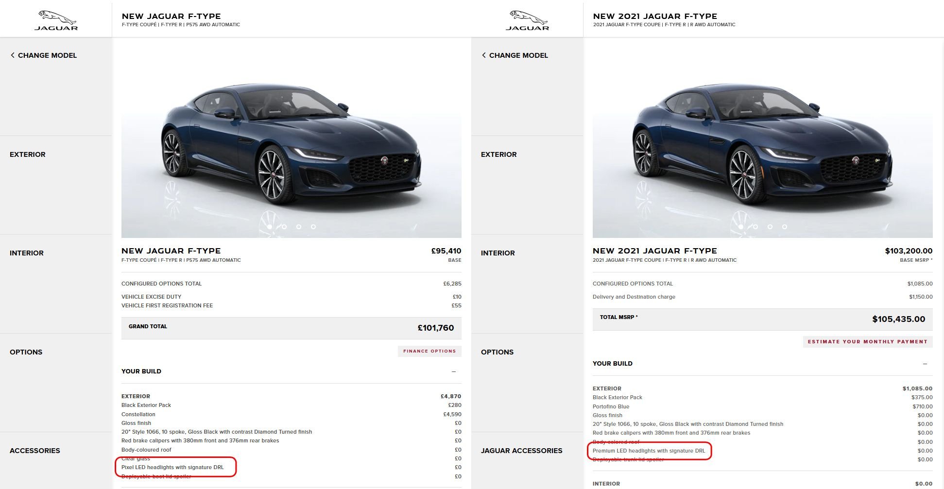Click the Jaguar logo on the right page

(527, 20)
